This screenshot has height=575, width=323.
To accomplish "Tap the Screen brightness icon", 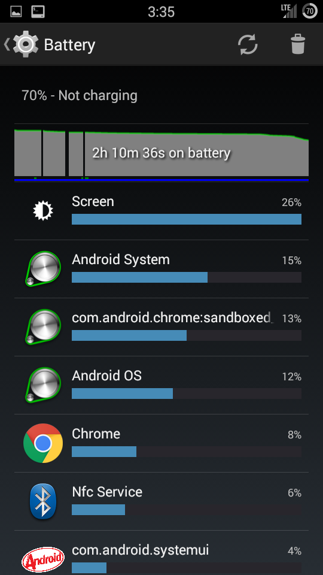I will 43,210.
